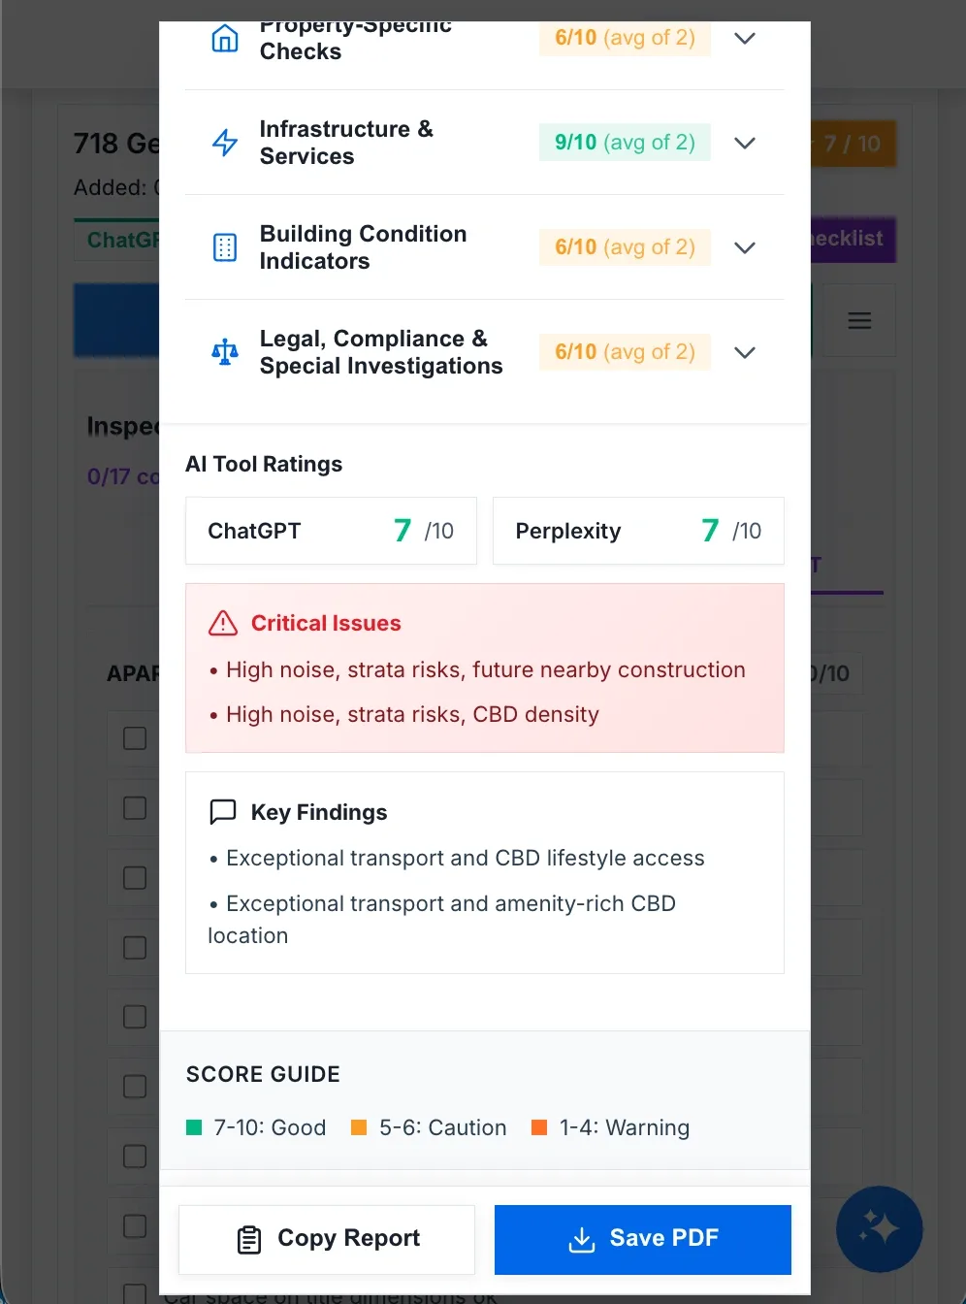
Task: Open the hamburger menu behind the modal
Action: pyautogui.click(x=859, y=320)
